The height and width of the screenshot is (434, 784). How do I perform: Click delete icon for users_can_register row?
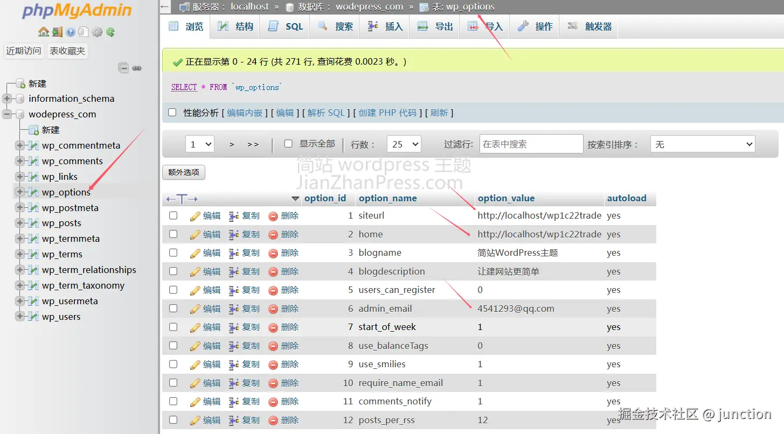pyautogui.click(x=273, y=290)
